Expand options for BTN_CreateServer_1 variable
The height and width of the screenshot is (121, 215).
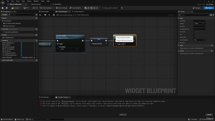pyautogui.click(x=37, y=43)
